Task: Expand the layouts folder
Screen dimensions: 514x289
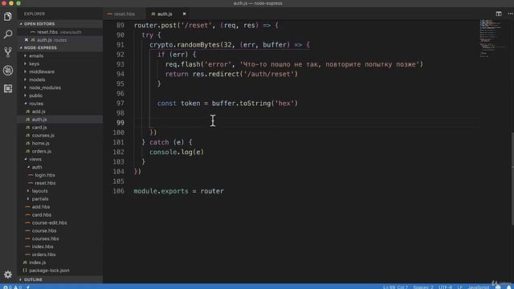Action: click(39, 191)
